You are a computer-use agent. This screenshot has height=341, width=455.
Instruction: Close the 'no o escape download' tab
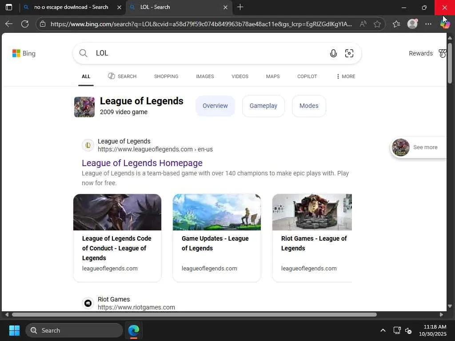pyautogui.click(x=119, y=7)
